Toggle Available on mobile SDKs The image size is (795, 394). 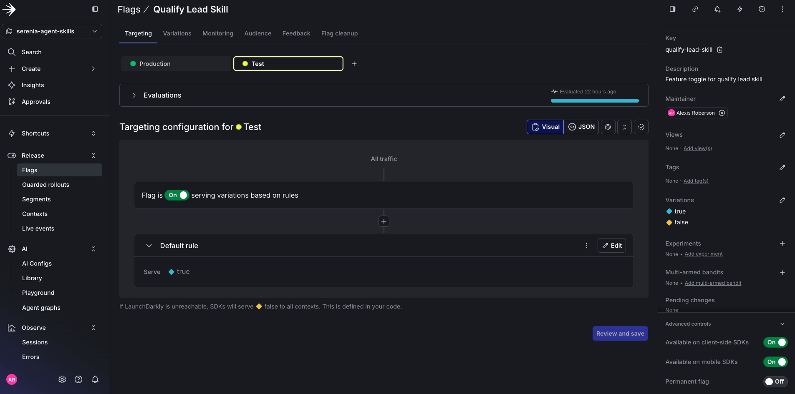click(x=775, y=362)
